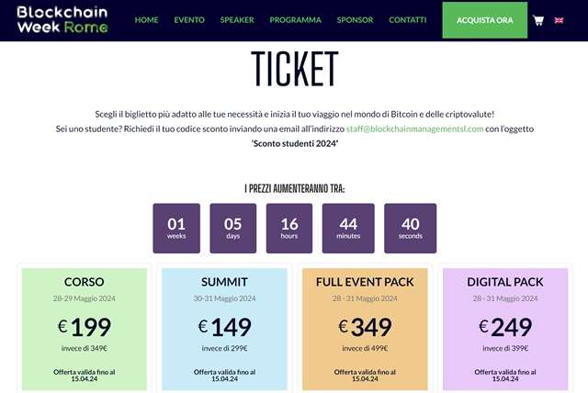Select the green CORSO ticket card
Image resolution: width=588 pixels, height=393 pixels.
click(x=85, y=326)
